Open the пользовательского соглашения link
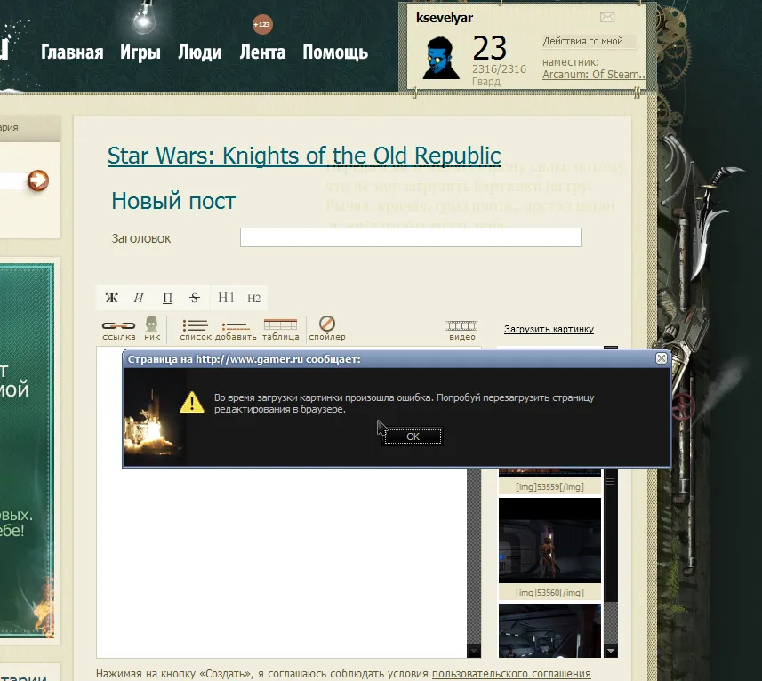 click(511, 674)
